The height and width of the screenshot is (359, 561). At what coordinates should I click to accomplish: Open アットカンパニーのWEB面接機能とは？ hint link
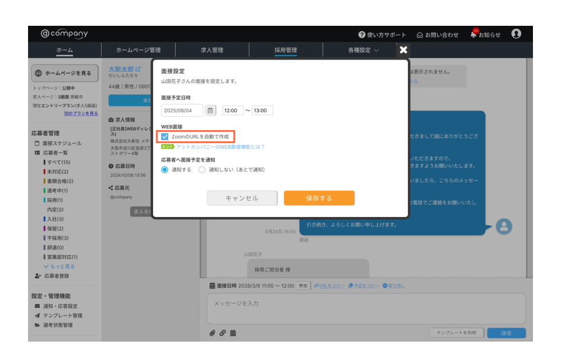click(x=220, y=146)
